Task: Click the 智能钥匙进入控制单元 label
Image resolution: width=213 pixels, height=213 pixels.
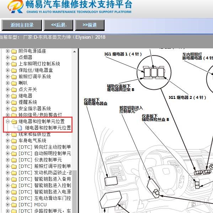Action: 131,110
